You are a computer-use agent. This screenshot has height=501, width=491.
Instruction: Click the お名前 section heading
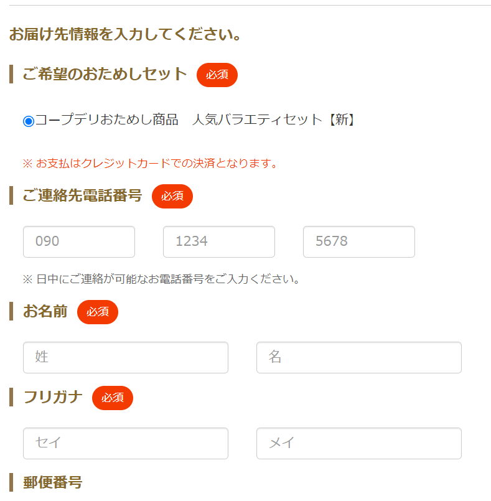[45, 311]
